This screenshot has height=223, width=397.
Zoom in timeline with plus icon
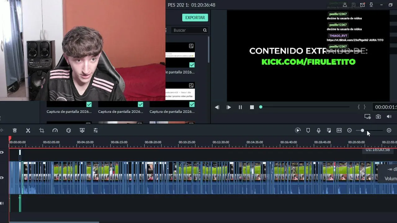pyautogui.click(x=389, y=130)
